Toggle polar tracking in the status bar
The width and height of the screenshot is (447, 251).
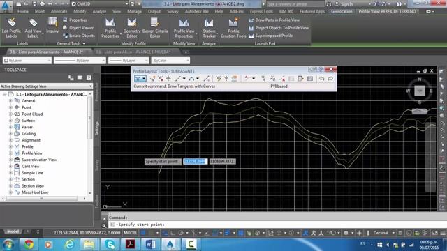[181, 233]
